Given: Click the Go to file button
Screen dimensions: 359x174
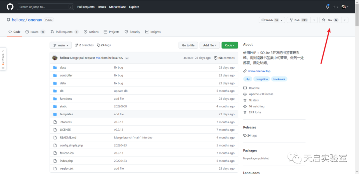Looking at the screenshot, I should 188,45.
